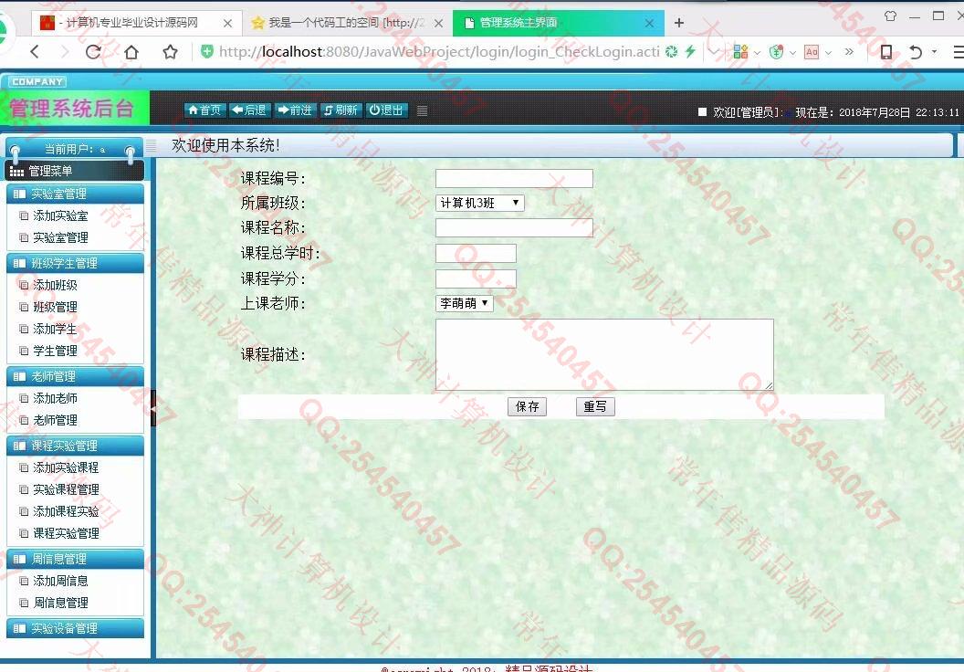The width and height of the screenshot is (964, 672).
Task: Reload the page with refresh icon
Action: 93,52
